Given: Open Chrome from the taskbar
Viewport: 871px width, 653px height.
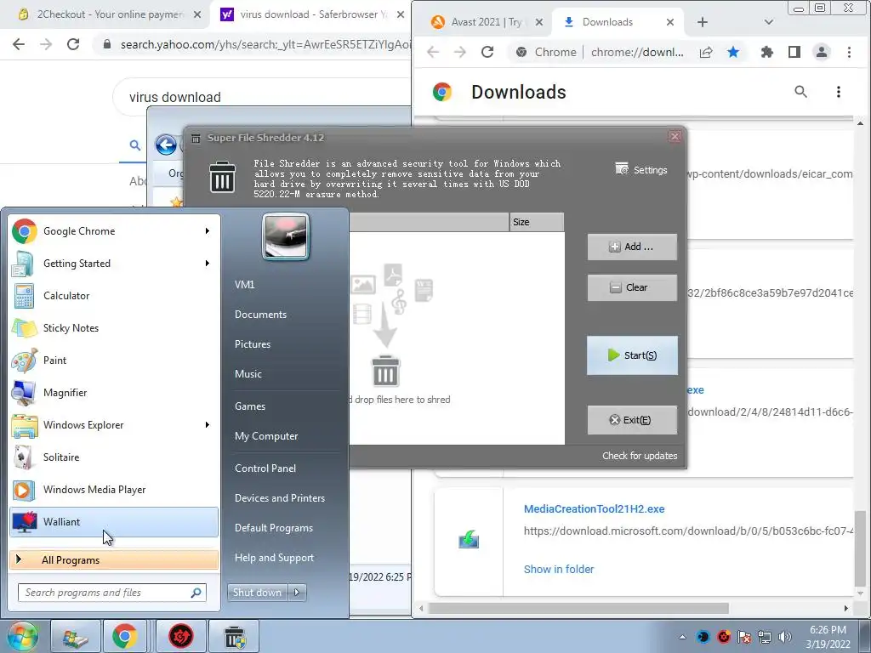Looking at the screenshot, I should click(124, 637).
